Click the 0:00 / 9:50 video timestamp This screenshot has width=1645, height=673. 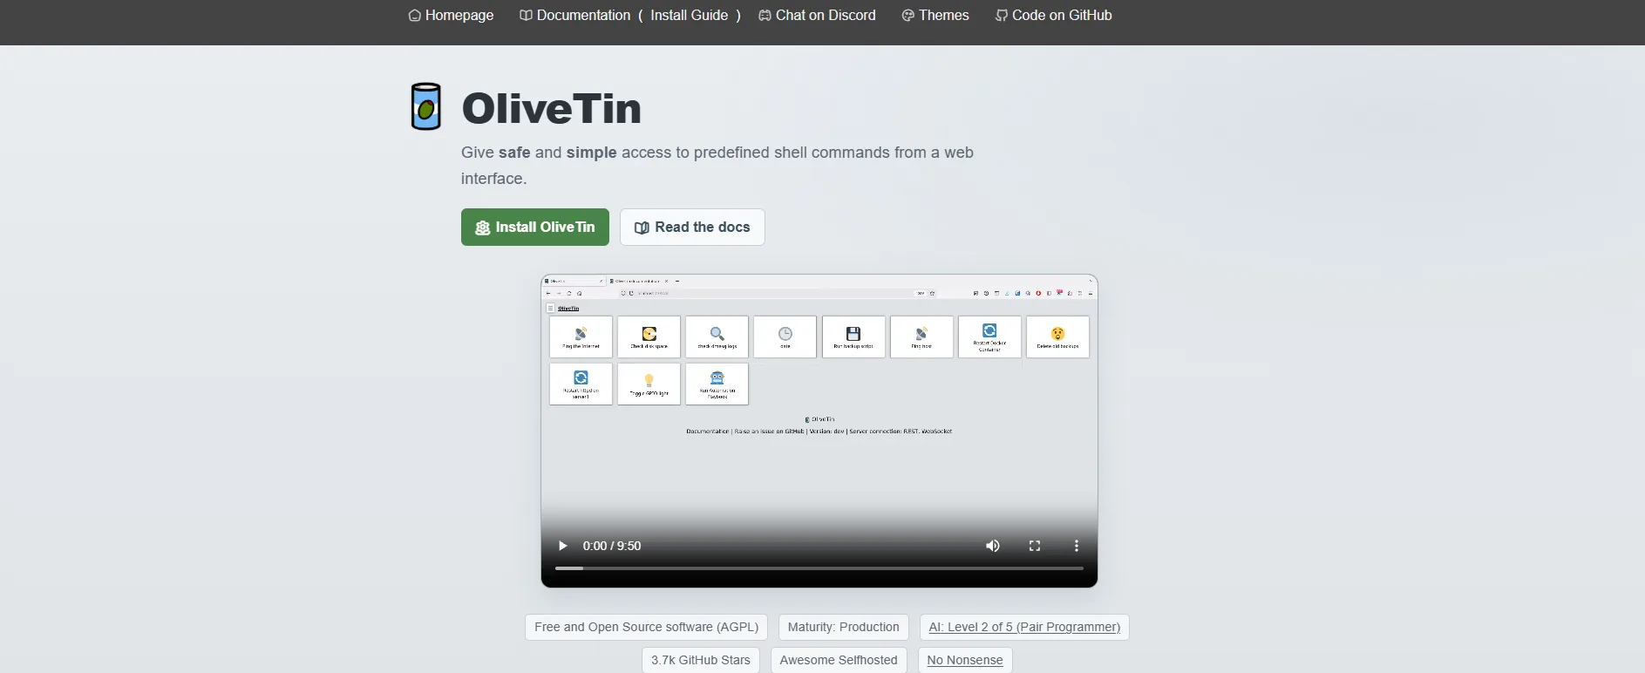point(612,546)
